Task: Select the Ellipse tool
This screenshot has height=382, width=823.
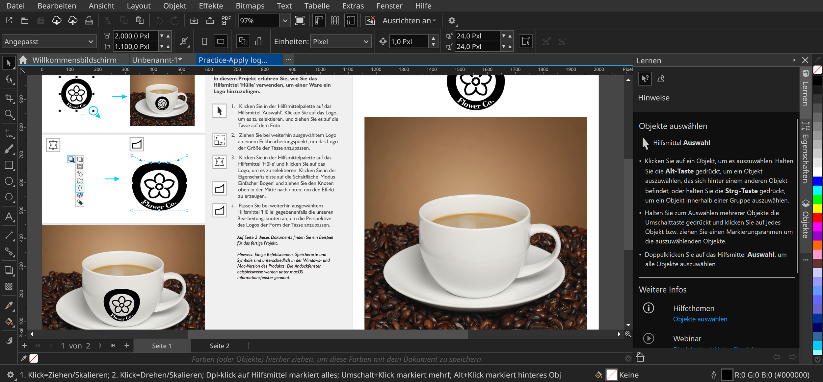Action: tap(9, 181)
